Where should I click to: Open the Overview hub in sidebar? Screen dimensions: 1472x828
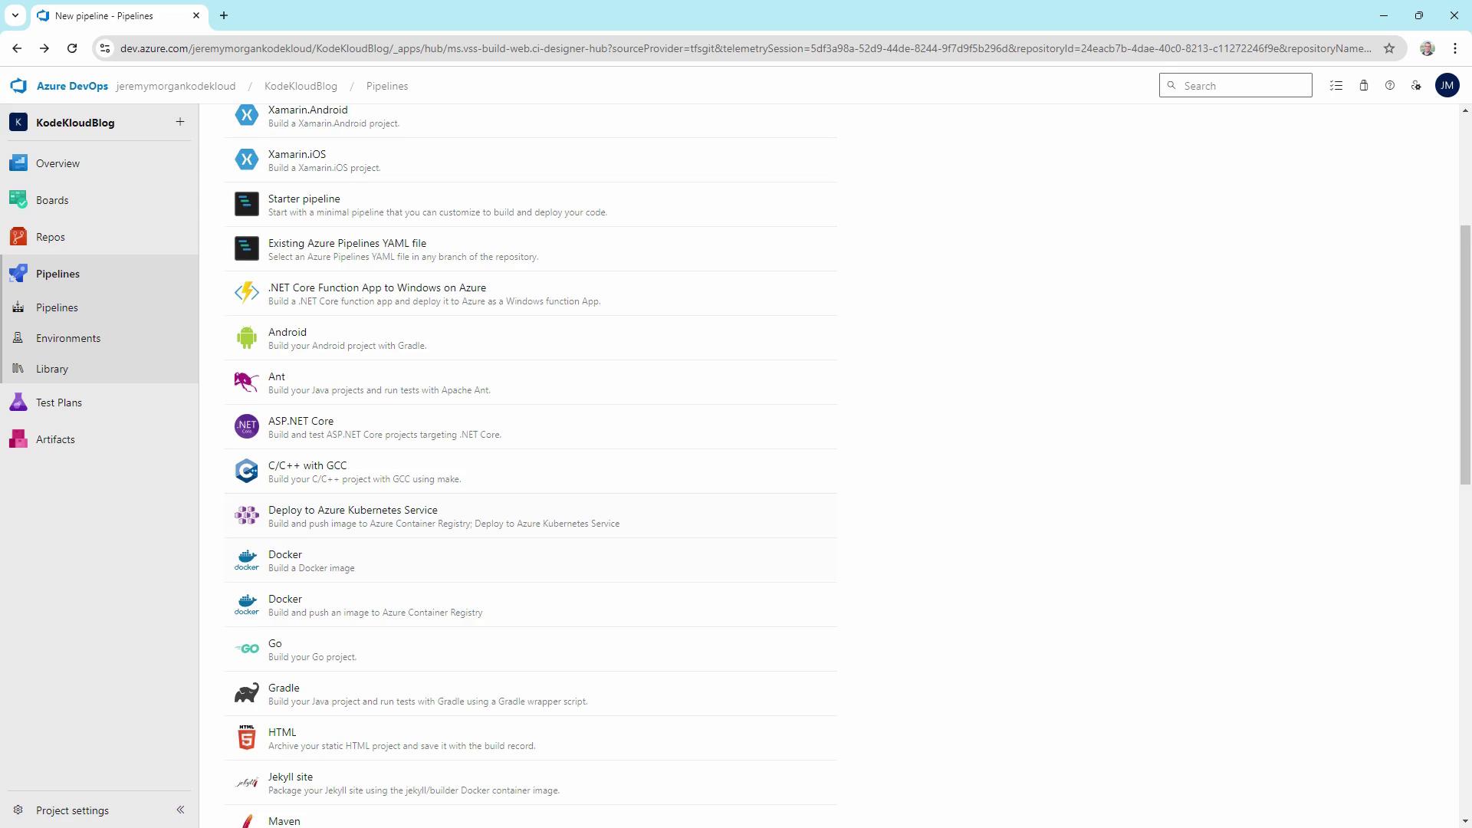coord(100,163)
